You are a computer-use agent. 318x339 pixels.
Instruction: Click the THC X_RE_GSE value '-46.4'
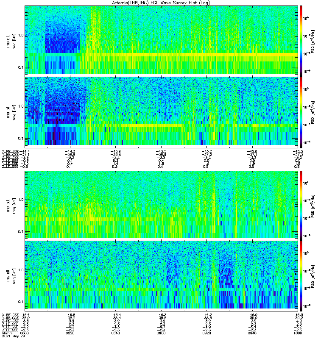pyautogui.click(x=116, y=315)
